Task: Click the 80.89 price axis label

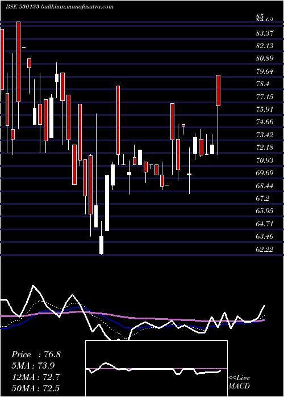Action: click(x=265, y=58)
